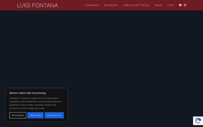Open the FOTO menu item
The height and width of the screenshot is (127, 203).
click(171, 5)
